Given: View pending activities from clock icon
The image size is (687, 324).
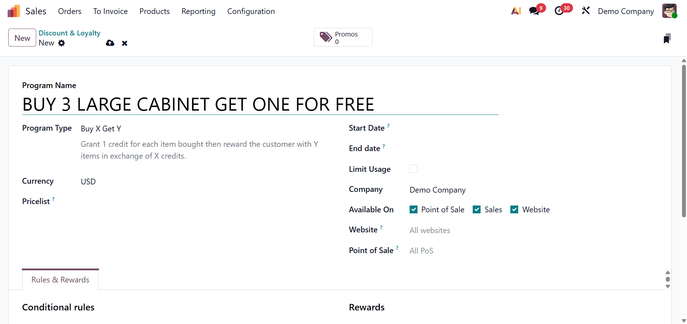Looking at the screenshot, I should [x=559, y=11].
